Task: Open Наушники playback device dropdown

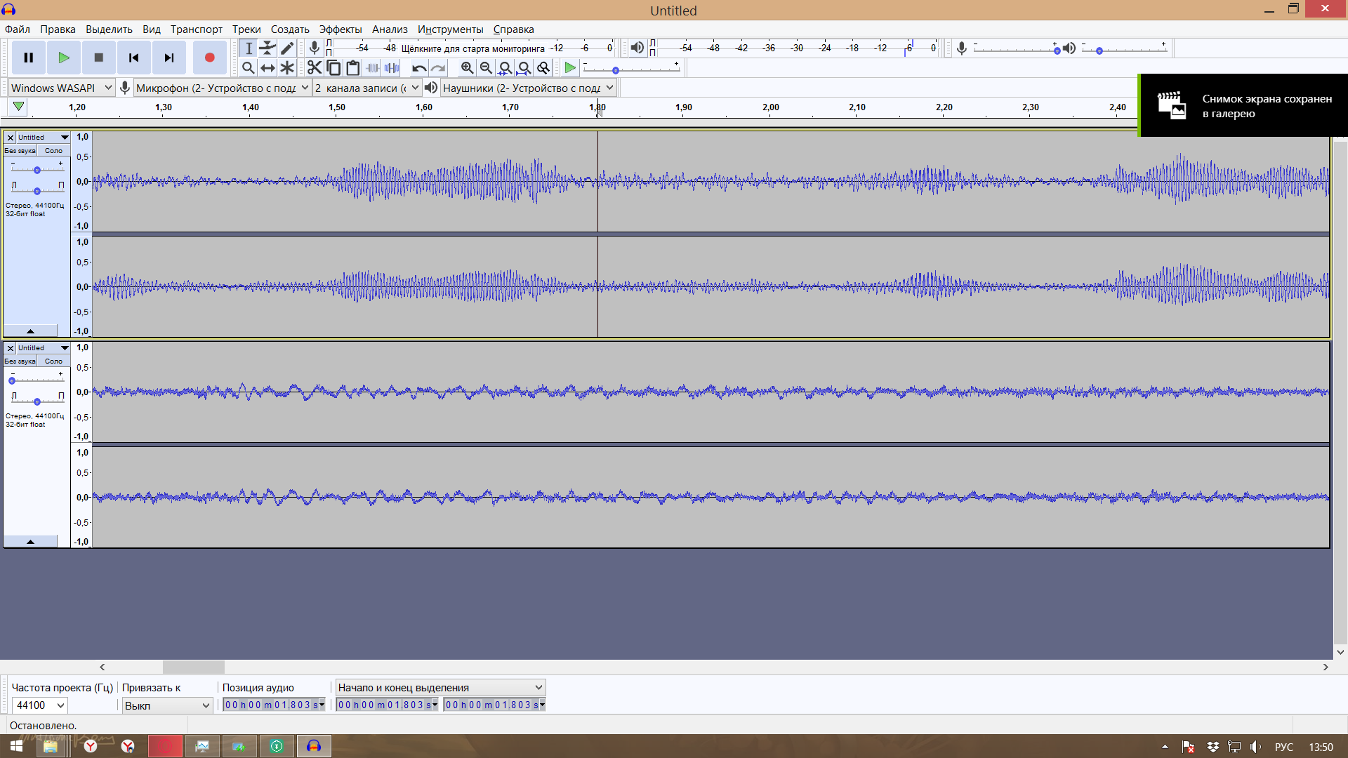Action: pyautogui.click(x=529, y=88)
